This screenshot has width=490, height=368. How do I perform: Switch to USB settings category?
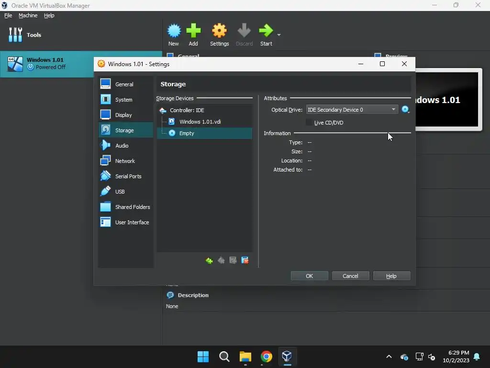click(126, 192)
